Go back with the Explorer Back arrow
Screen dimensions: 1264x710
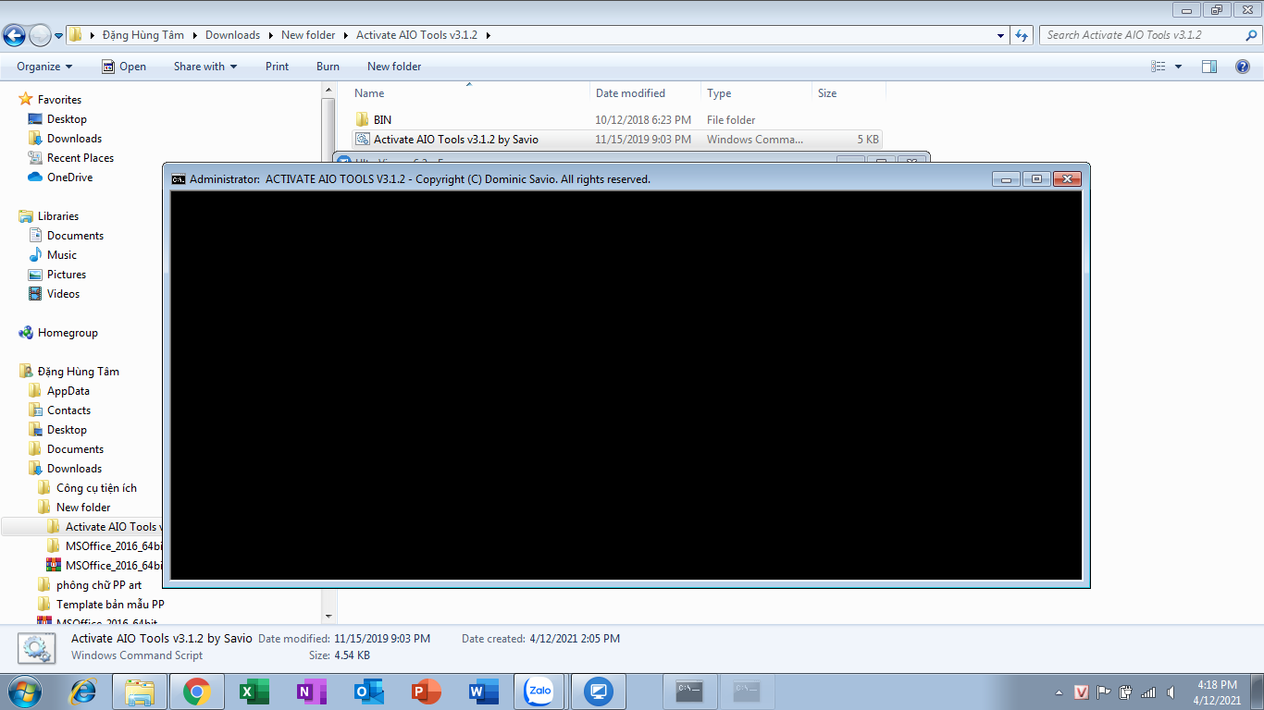click(x=14, y=35)
